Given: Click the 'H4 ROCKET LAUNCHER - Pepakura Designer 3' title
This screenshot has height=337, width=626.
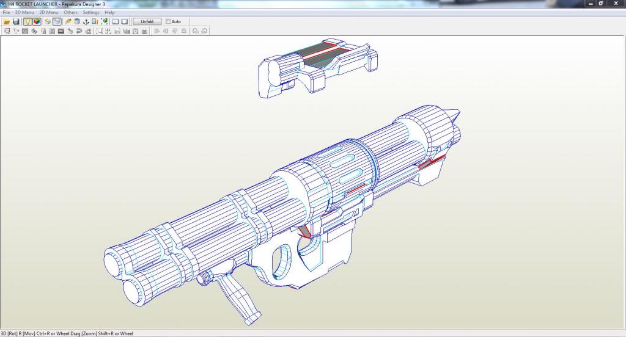Looking at the screenshot, I should click(57, 4).
